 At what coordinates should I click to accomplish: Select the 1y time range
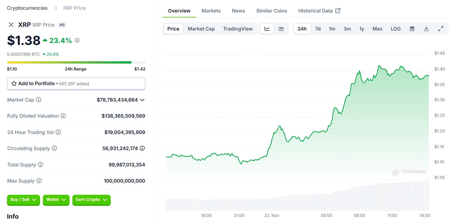pos(362,29)
